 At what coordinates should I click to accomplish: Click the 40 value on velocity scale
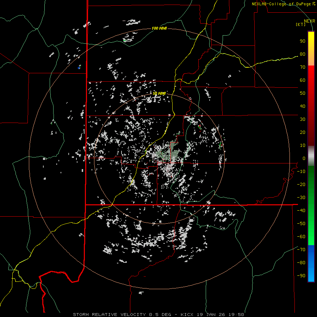coord(303,106)
